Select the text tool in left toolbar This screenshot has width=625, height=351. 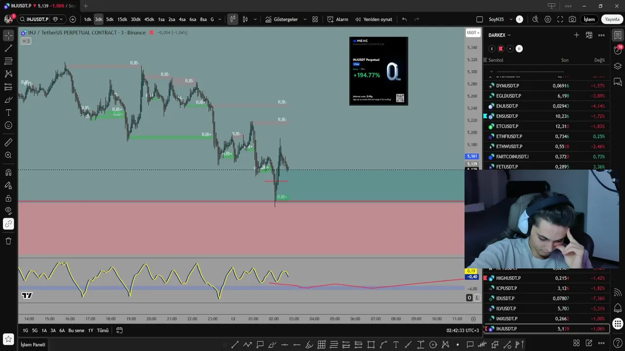click(x=8, y=113)
